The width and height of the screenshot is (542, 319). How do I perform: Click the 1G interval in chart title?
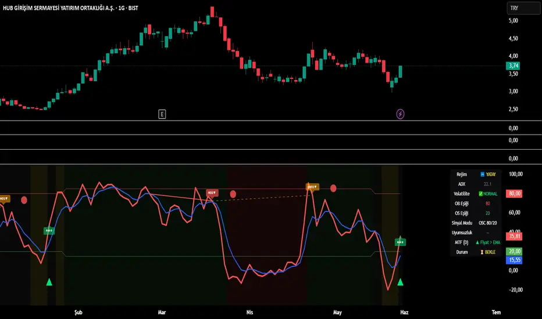tap(122, 8)
